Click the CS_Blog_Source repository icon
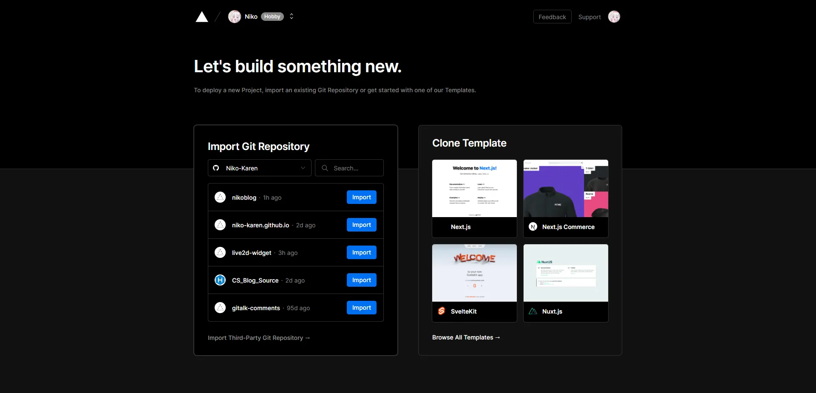816x393 pixels. click(x=220, y=280)
